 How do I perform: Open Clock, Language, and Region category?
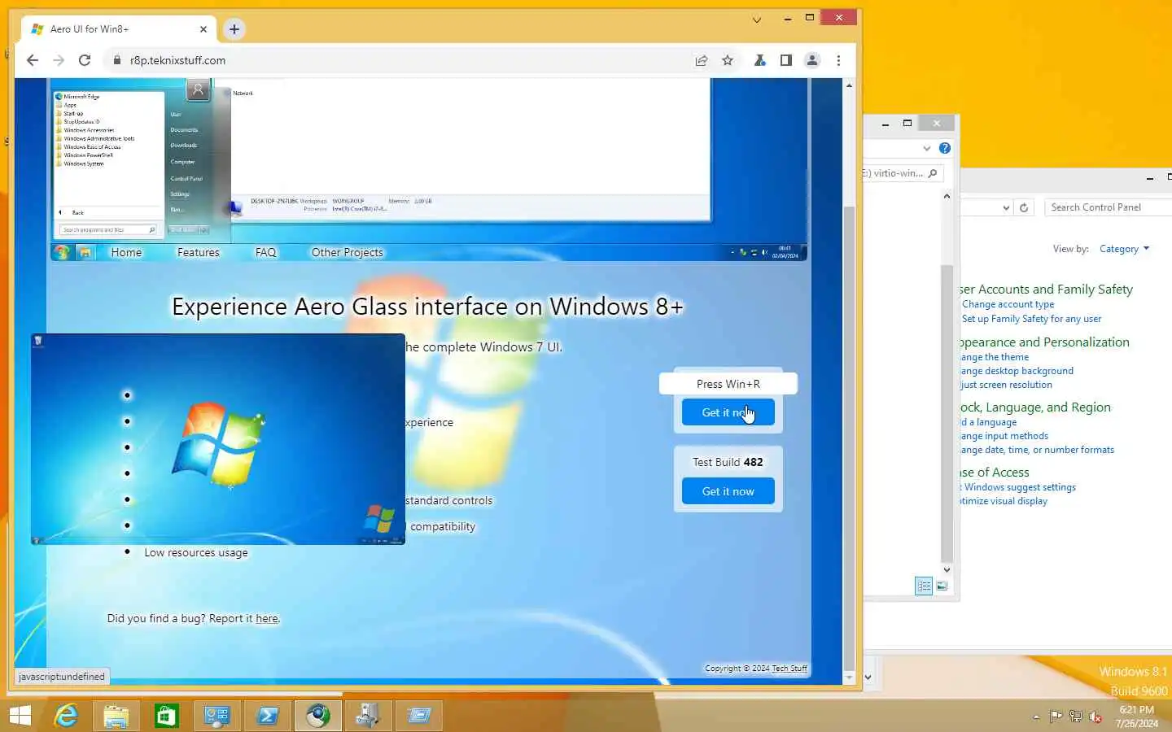[1034, 407]
